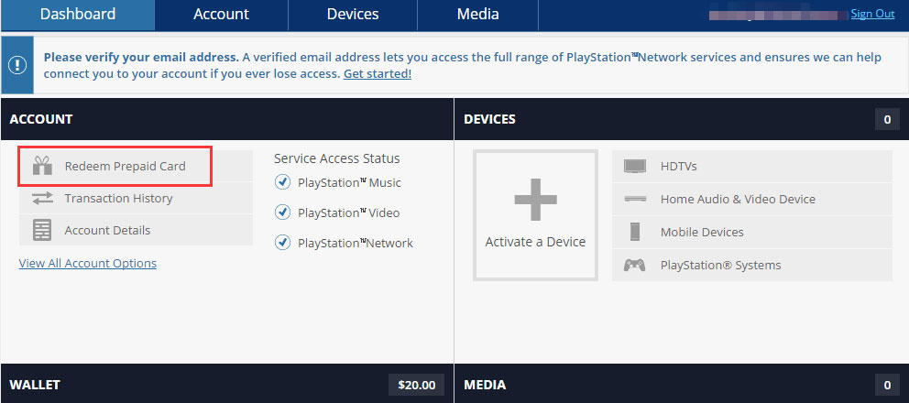
Task: Click the gift icon beside Redeem Prepaid Card
Action: tap(42, 166)
